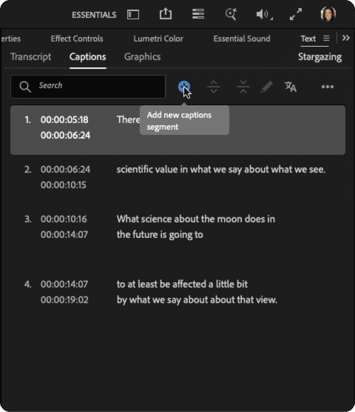This screenshot has height=412, width=355.
Task: Click the Search captions field
Action: (88, 86)
